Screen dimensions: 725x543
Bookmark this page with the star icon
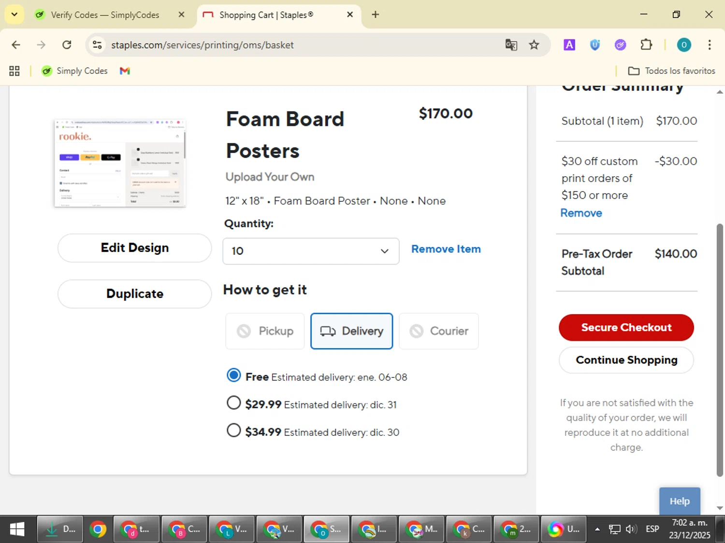(534, 45)
